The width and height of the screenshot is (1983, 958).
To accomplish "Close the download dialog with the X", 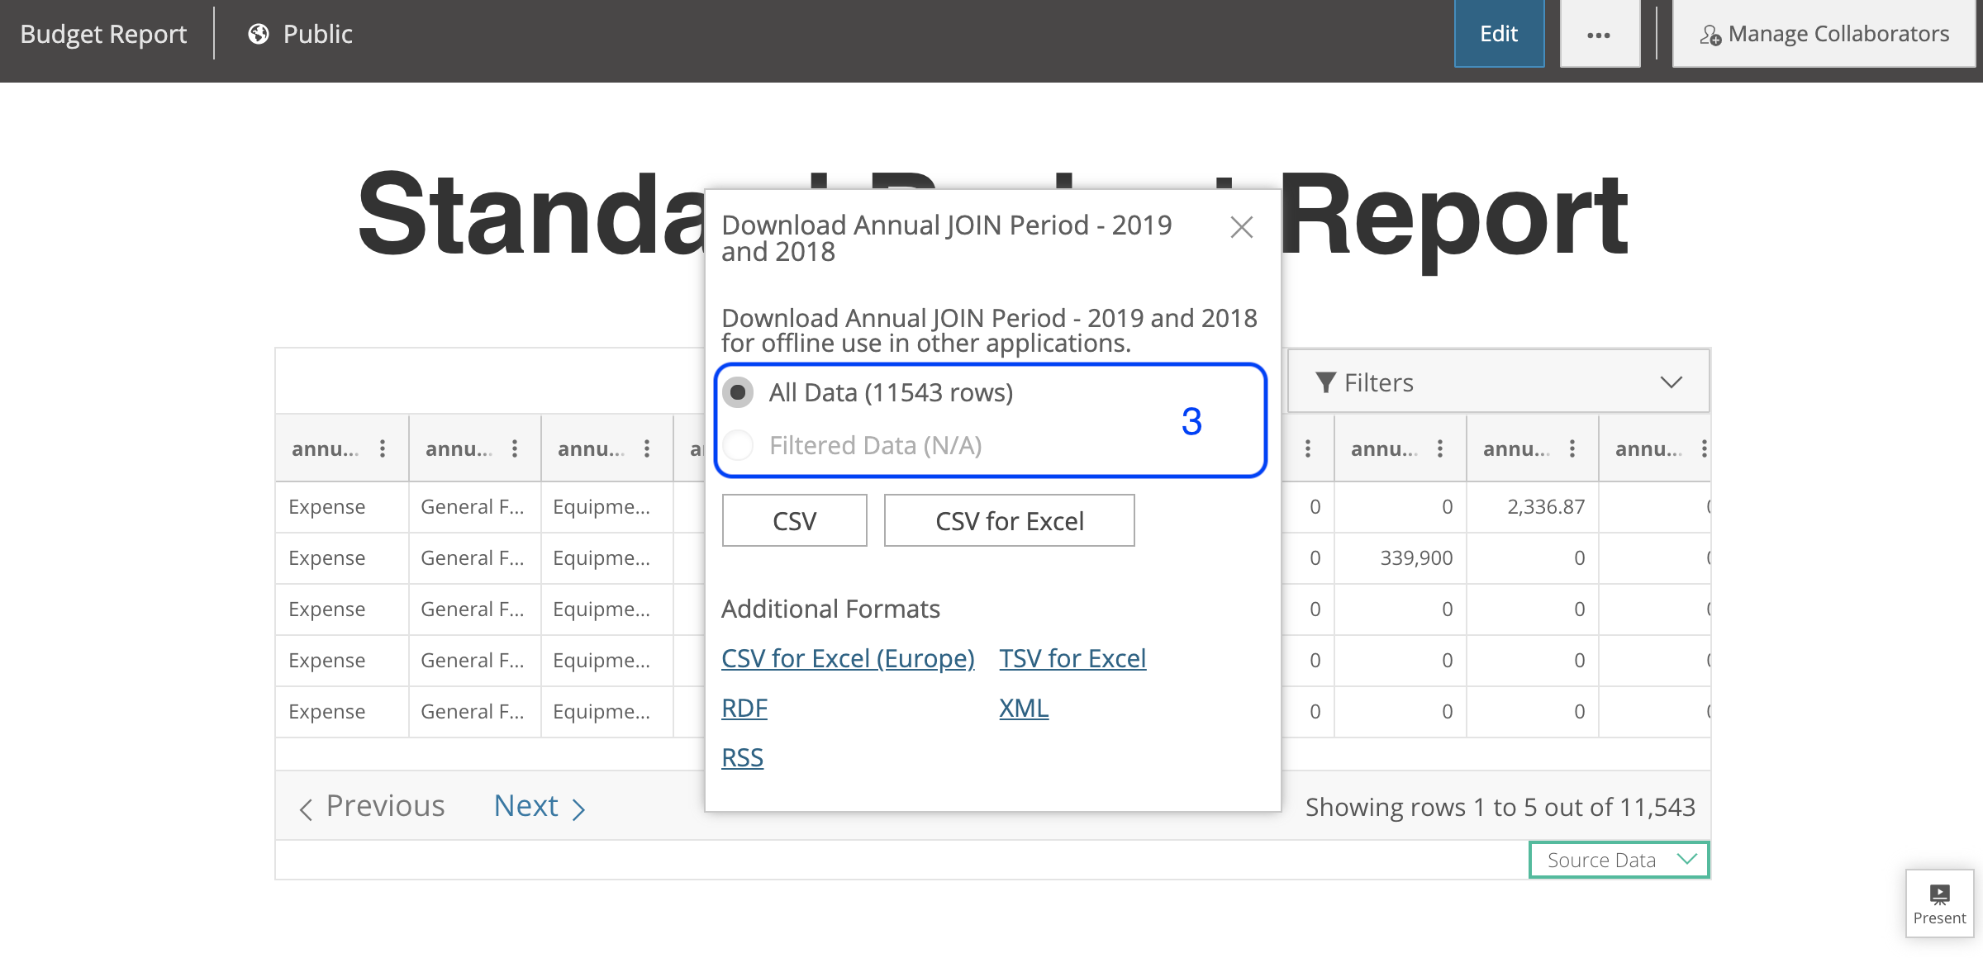I will (x=1241, y=227).
